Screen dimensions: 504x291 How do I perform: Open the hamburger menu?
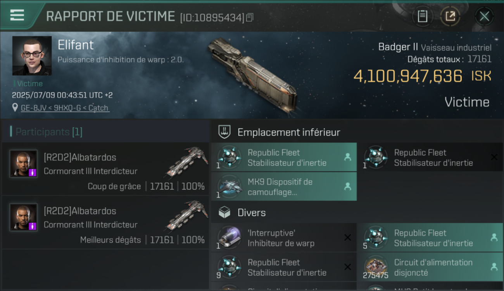(17, 15)
